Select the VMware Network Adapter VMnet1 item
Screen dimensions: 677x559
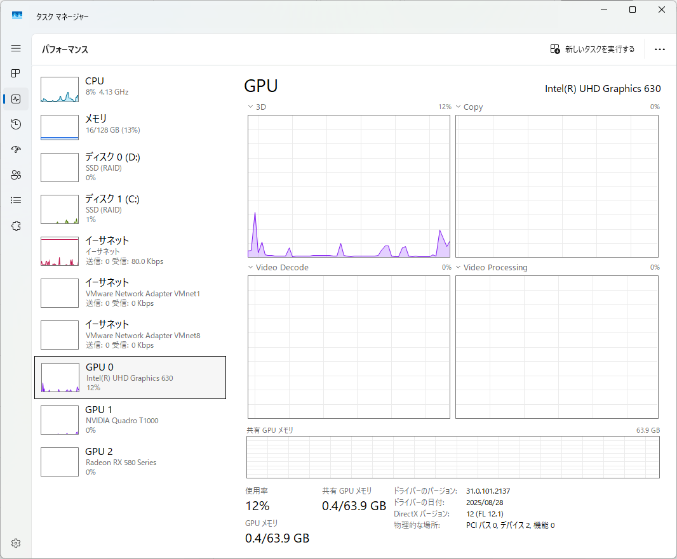[130, 293]
